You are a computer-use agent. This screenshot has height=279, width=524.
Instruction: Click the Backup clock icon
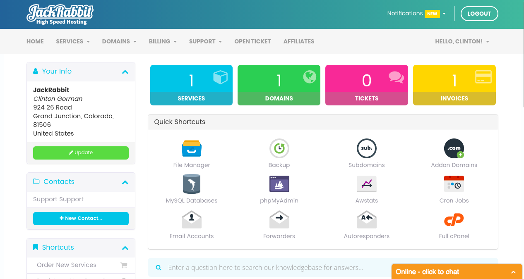pyautogui.click(x=279, y=148)
